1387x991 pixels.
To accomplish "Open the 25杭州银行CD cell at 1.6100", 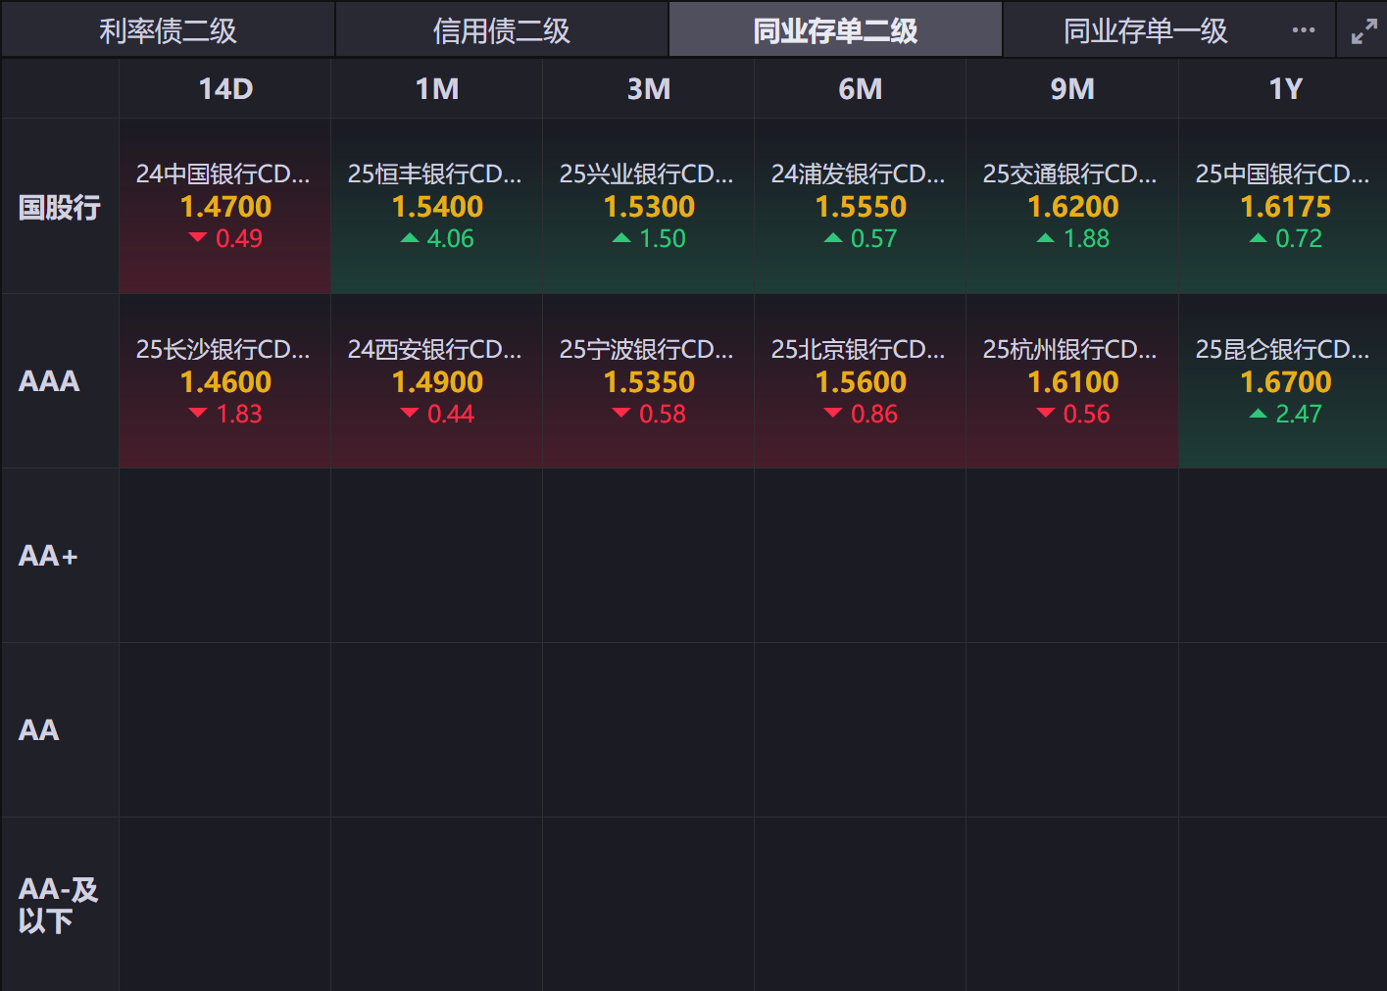I will tap(1072, 381).
